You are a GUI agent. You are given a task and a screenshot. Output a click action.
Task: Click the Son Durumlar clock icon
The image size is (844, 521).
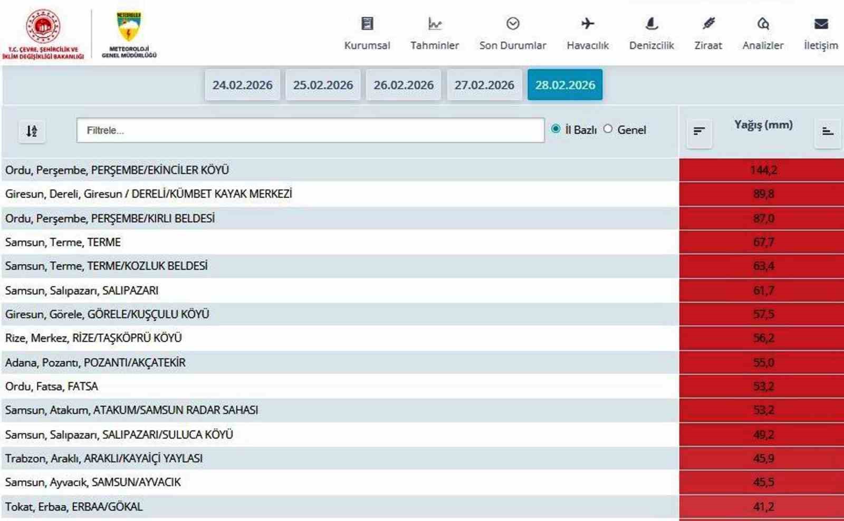click(512, 23)
